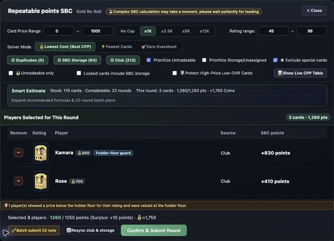This screenshot has width=334, height=241.
Task: Click Kamara's +830 points value
Action: pyautogui.click(x=276, y=153)
